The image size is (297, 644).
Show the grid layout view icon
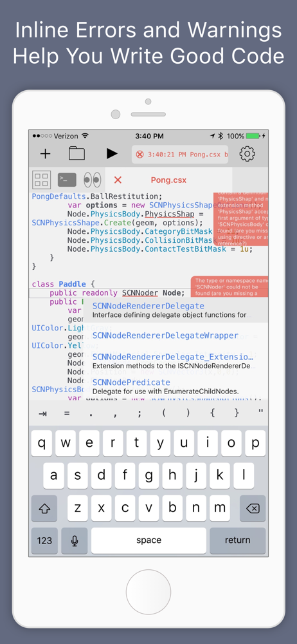coord(41,180)
